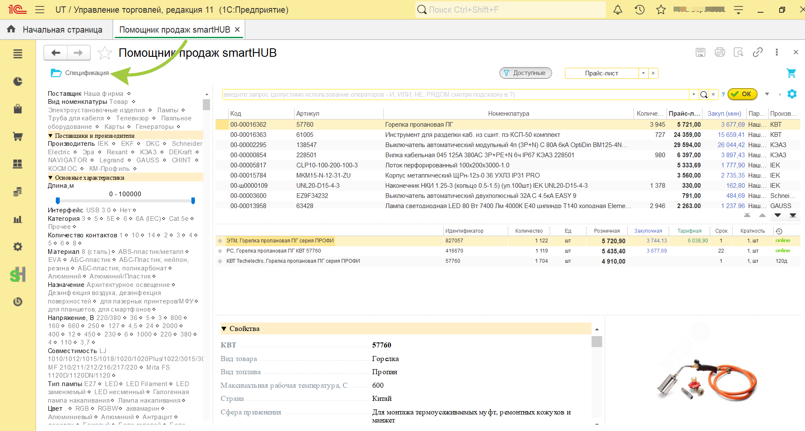
Task: Toggle the Лампы category filter
Action: pyautogui.click(x=168, y=110)
